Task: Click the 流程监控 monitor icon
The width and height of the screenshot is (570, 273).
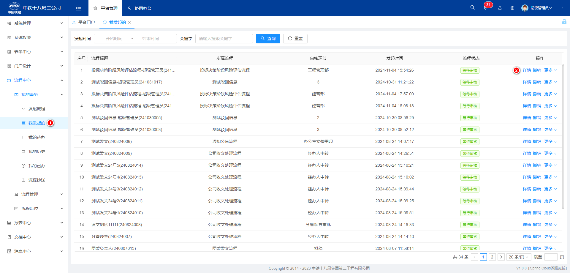Action: point(16,209)
